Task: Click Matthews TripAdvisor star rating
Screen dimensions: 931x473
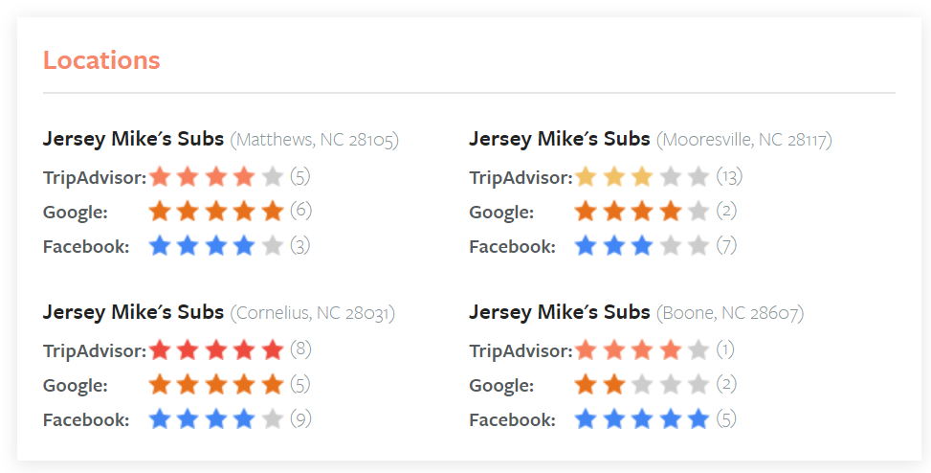Action: (x=216, y=176)
